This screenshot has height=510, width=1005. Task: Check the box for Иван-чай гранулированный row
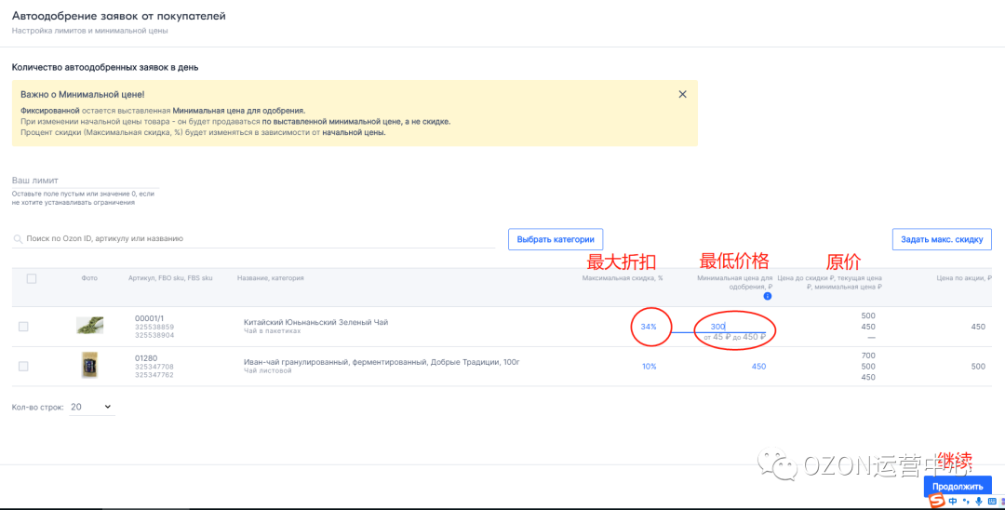click(x=23, y=367)
